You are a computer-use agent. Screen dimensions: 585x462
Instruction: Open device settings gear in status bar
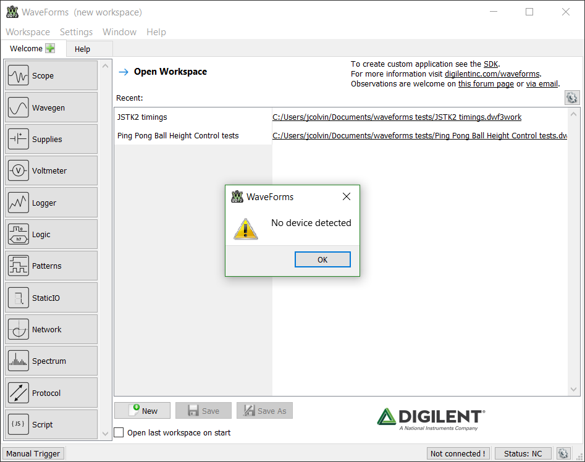coord(563,453)
